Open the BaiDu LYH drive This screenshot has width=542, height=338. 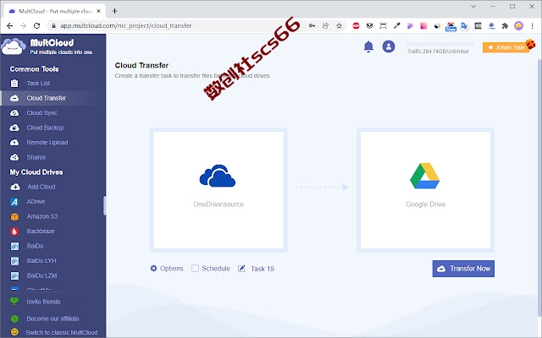click(41, 261)
